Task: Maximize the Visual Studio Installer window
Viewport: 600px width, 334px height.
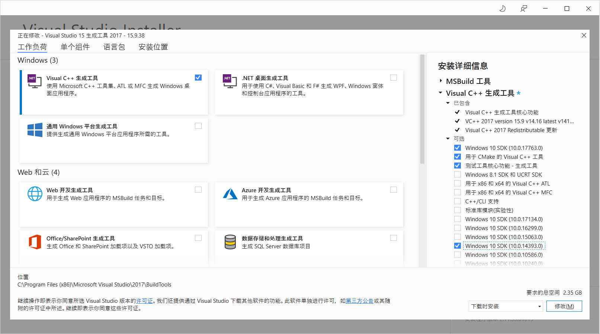Action: click(x=567, y=9)
